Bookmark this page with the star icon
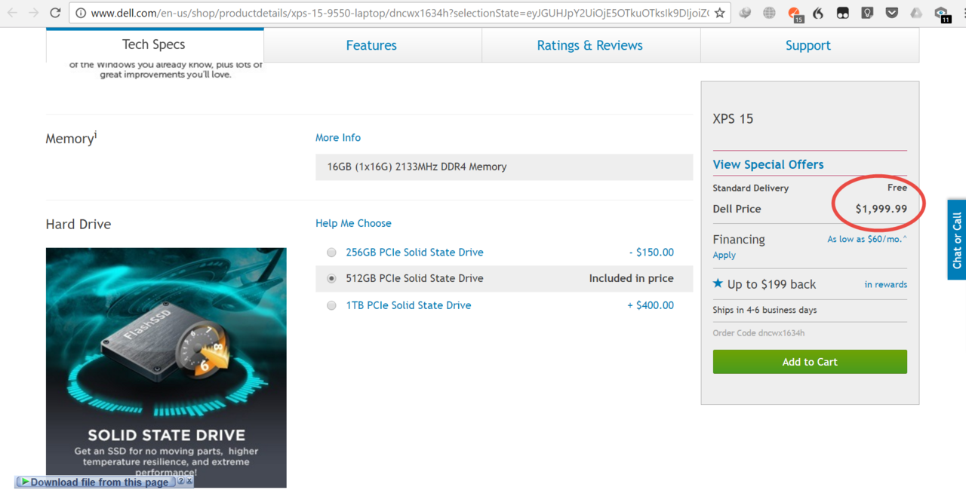Screen dimensions: 966x493 pyautogui.click(x=720, y=13)
